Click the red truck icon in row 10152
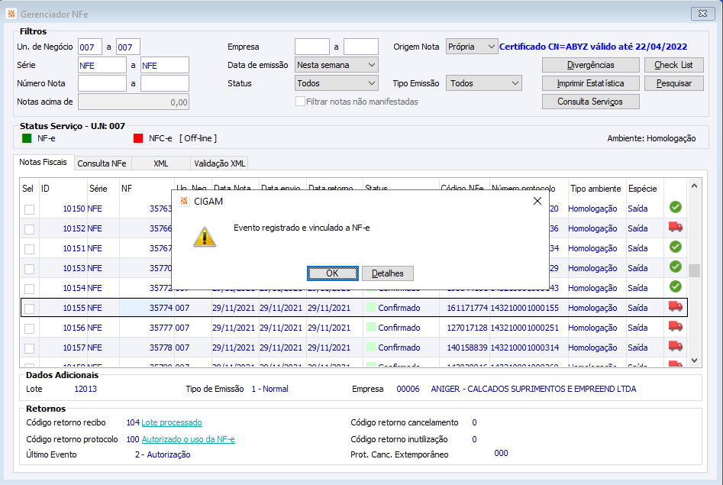This screenshot has height=485, width=723. [x=675, y=227]
